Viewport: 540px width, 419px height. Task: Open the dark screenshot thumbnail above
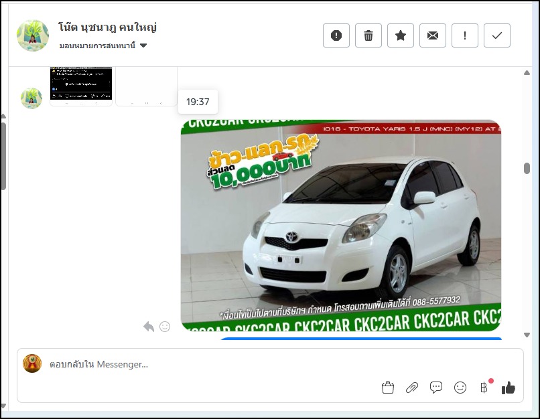tap(81, 85)
